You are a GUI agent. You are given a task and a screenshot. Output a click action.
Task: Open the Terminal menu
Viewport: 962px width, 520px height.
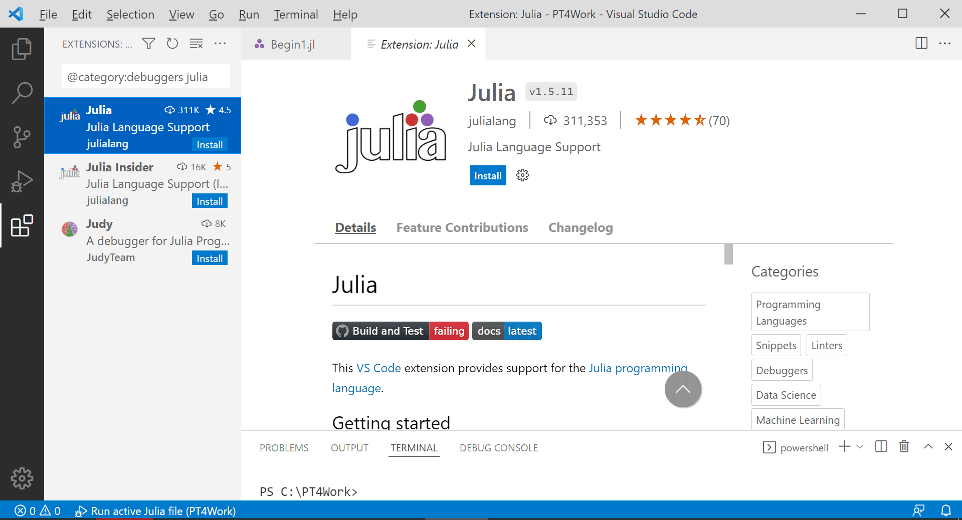coord(296,15)
